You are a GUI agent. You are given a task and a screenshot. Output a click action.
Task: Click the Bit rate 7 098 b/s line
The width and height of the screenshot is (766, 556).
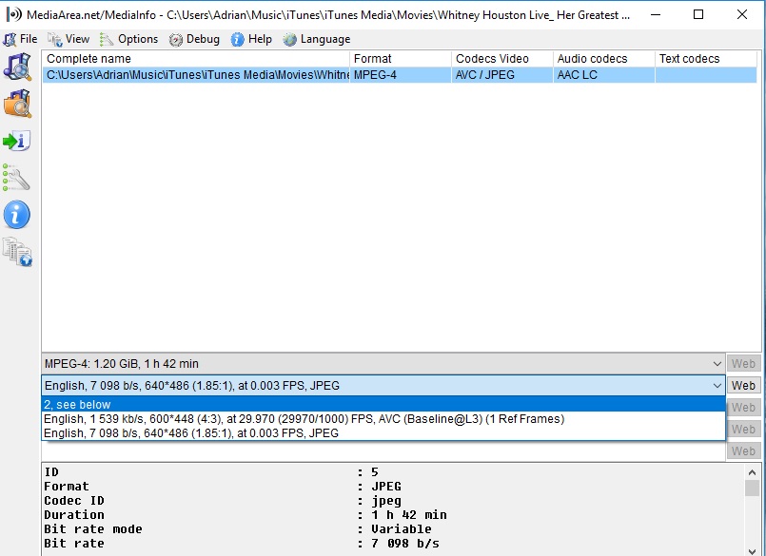242,544
